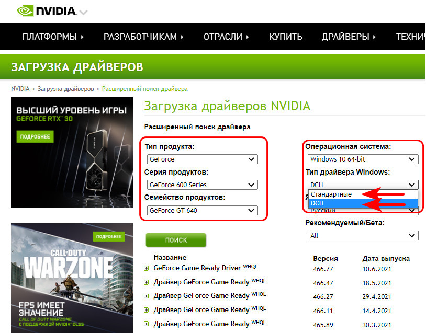Viewport: 426px width, 333px height.
Task: Click Расширенный поиск драйвера breadcrumb
Action: pyautogui.click(x=144, y=89)
